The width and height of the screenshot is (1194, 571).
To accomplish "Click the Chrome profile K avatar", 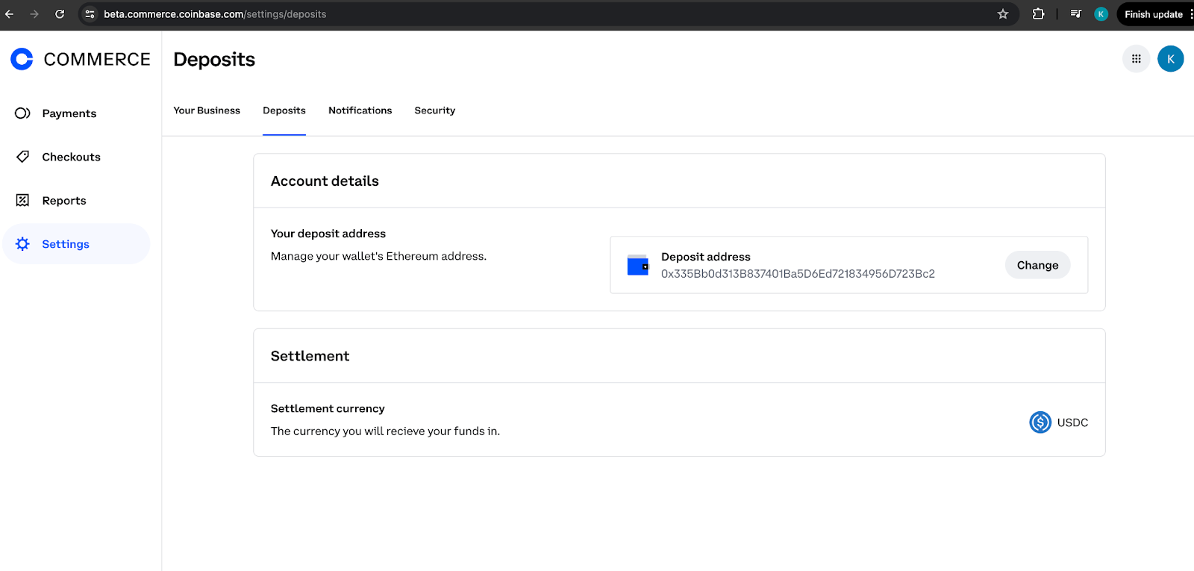I will click(x=1101, y=14).
